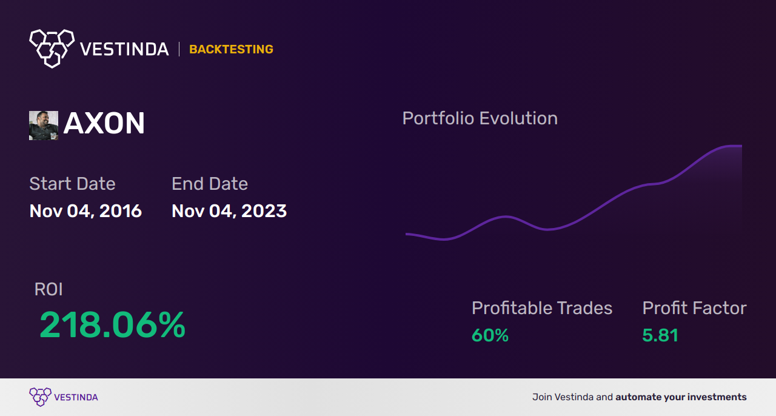Click the Vestinda hexagon logo icon at top

pyautogui.click(x=52, y=48)
